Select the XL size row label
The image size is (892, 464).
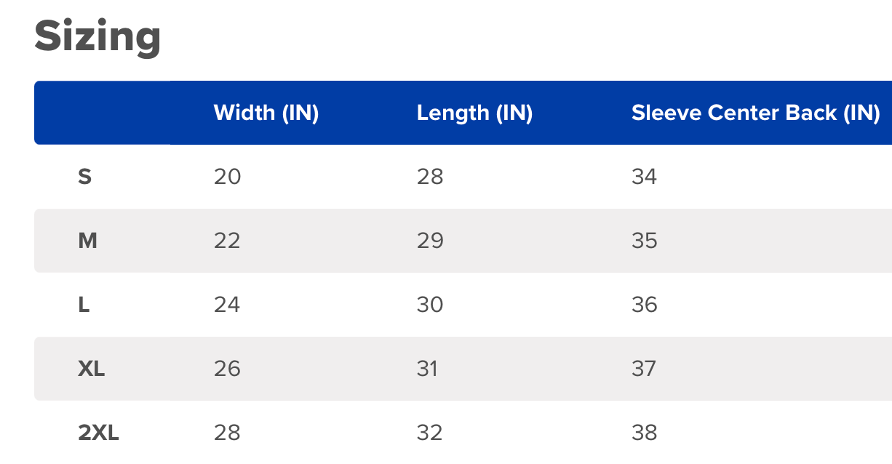tap(92, 369)
